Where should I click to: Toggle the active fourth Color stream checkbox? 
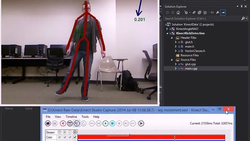75,137
